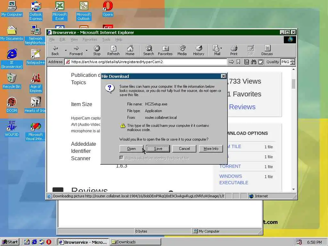Open the Help menu
The height and width of the screenshot is (246, 328).
pos(119,39)
